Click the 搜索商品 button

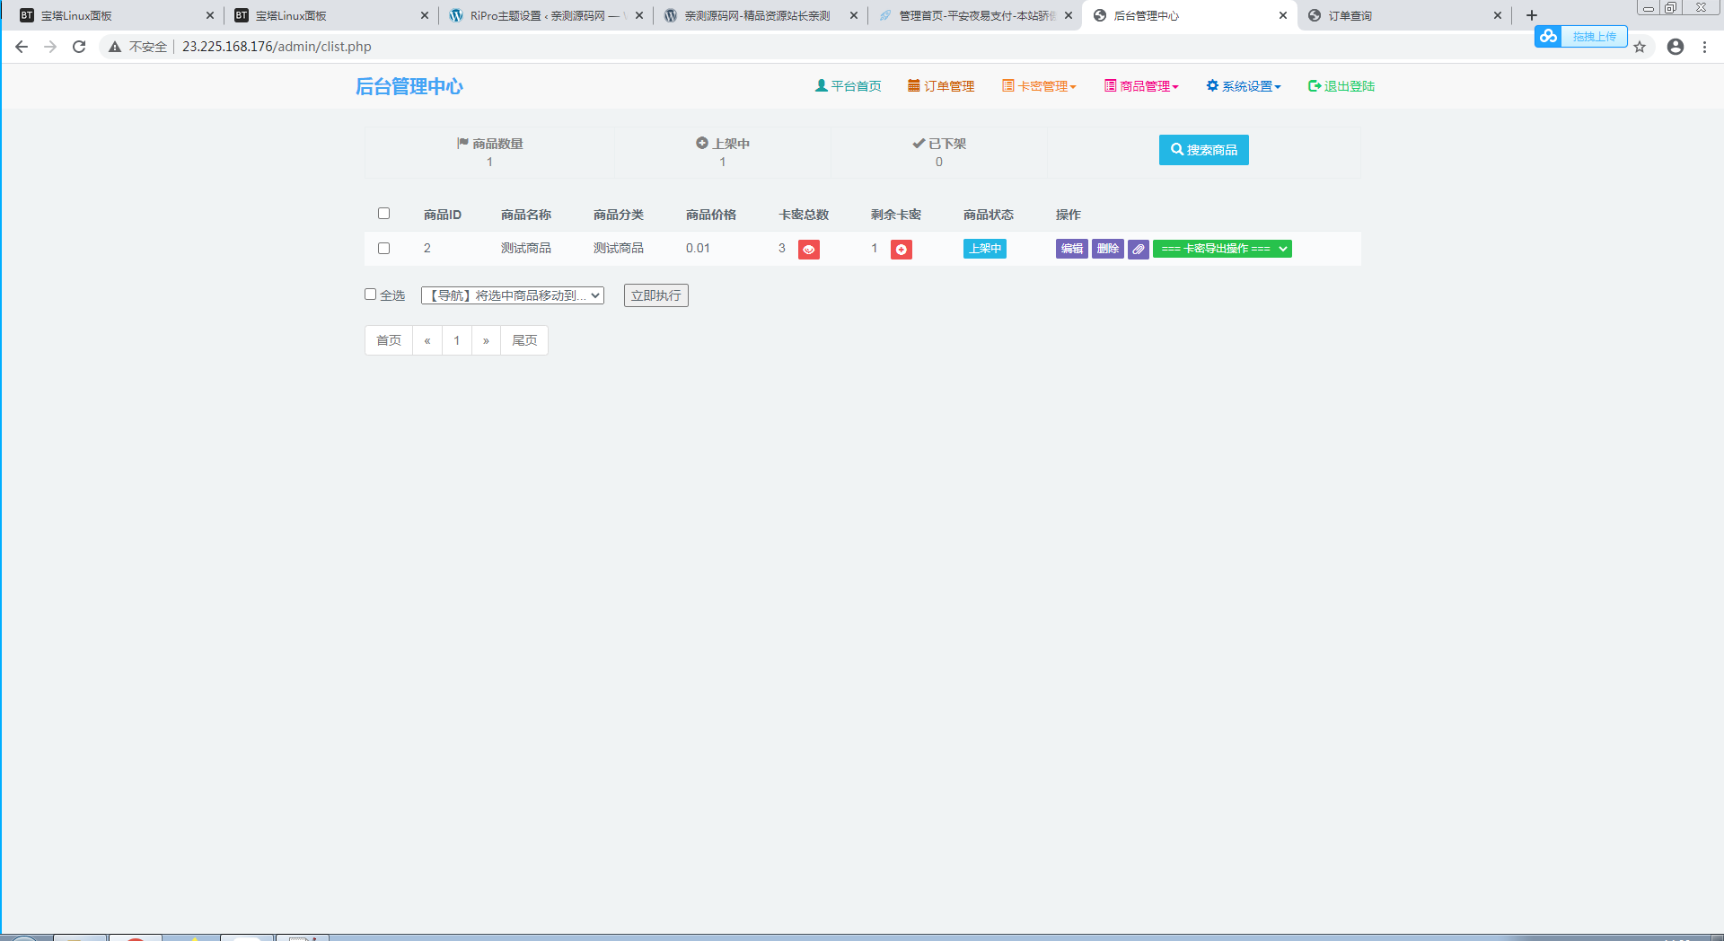1203,150
